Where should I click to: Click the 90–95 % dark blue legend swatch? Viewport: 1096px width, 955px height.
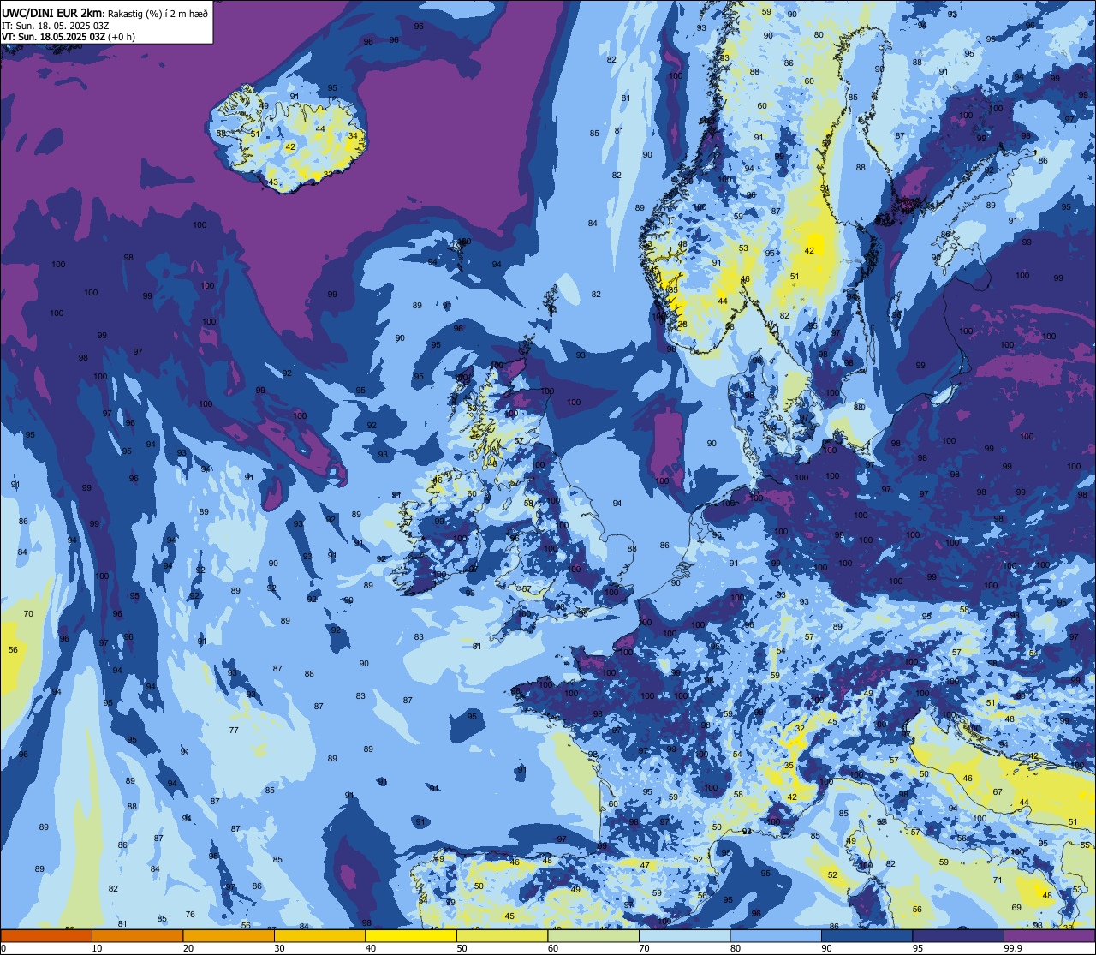867,935
